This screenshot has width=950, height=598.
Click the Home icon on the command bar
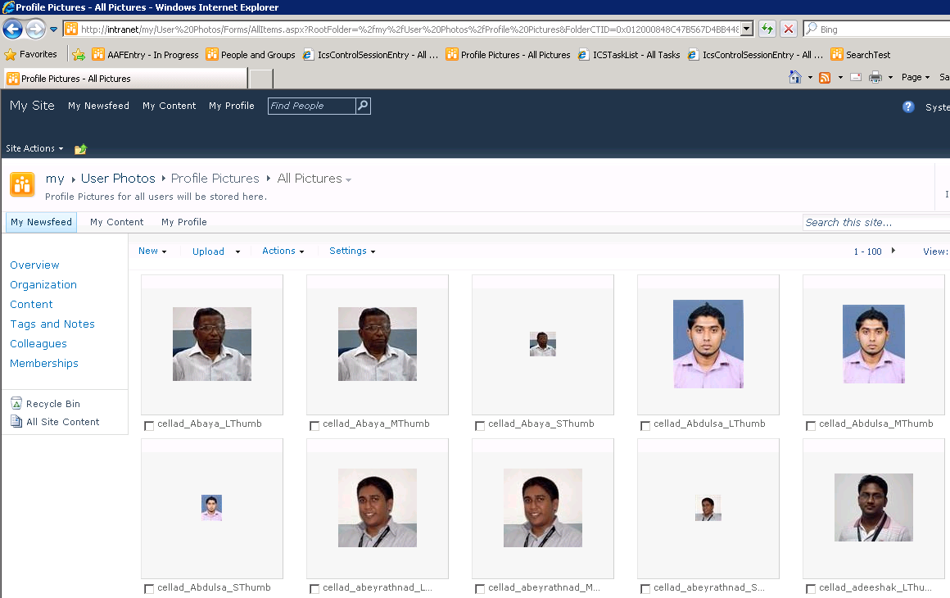795,76
